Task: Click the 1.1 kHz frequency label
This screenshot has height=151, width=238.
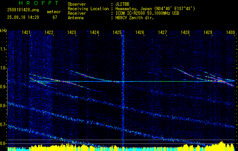Action: pos(3,49)
